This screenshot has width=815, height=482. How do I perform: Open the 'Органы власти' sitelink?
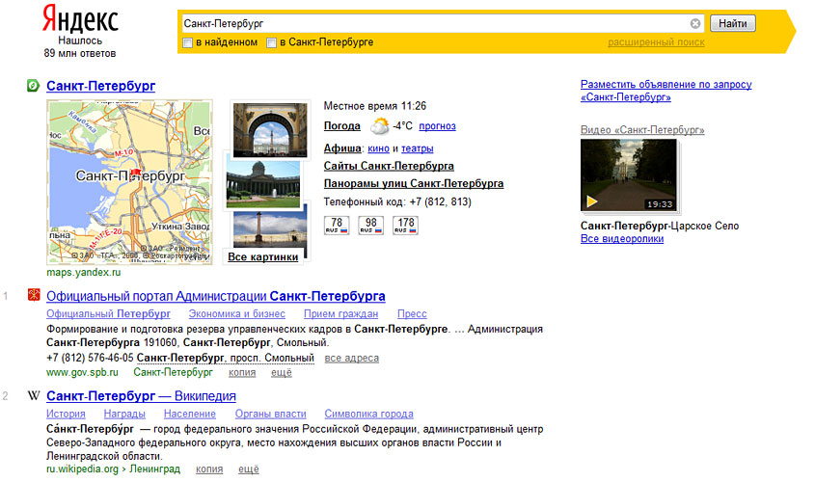pos(270,414)
